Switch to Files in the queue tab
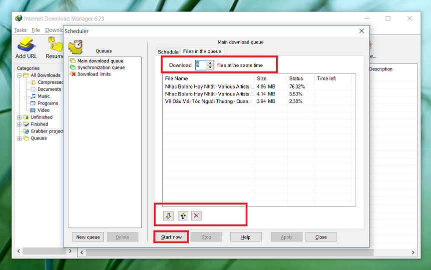This screenshot has width=431, height=270. (202, 51)
